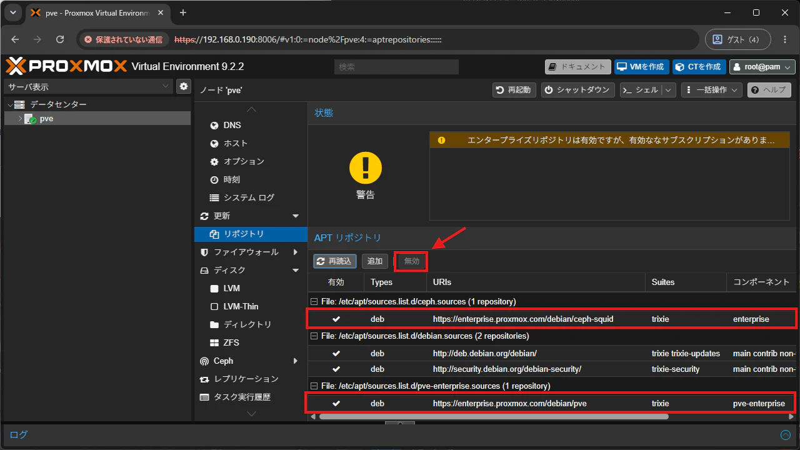Image resolution: width=800 pixels, height=450 pixels.
Task: Click the server view settings gear icon
Action: pos(183,86)
